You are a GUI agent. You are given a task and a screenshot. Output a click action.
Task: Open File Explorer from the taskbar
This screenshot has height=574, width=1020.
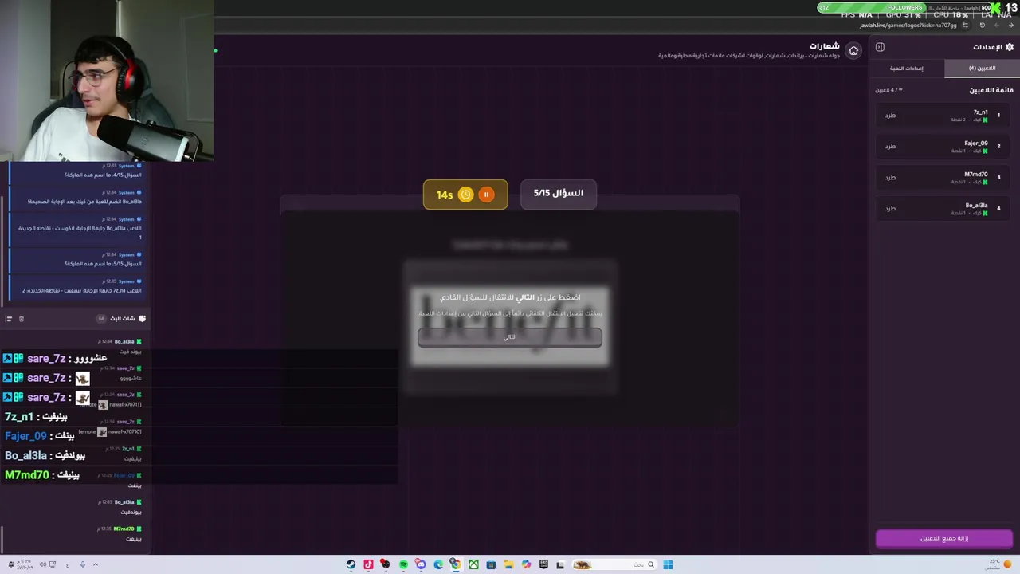click(x=508, y=564)
